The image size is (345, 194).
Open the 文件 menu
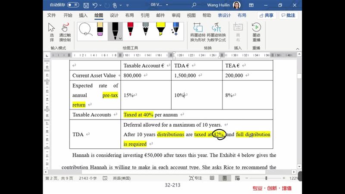51,15
